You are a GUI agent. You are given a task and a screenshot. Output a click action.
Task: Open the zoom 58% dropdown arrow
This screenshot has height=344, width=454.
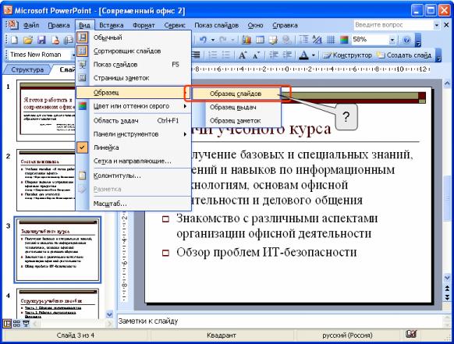[x=392, y=40]
